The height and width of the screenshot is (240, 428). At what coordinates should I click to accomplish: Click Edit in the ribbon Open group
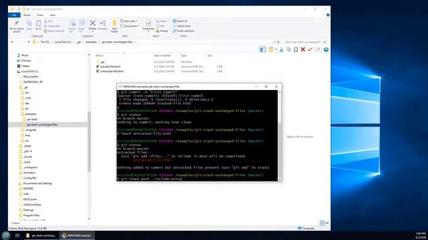coord(160,26)
